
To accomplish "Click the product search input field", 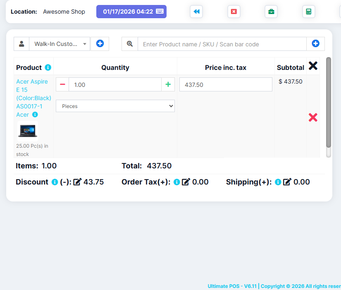I will (222, 44).
